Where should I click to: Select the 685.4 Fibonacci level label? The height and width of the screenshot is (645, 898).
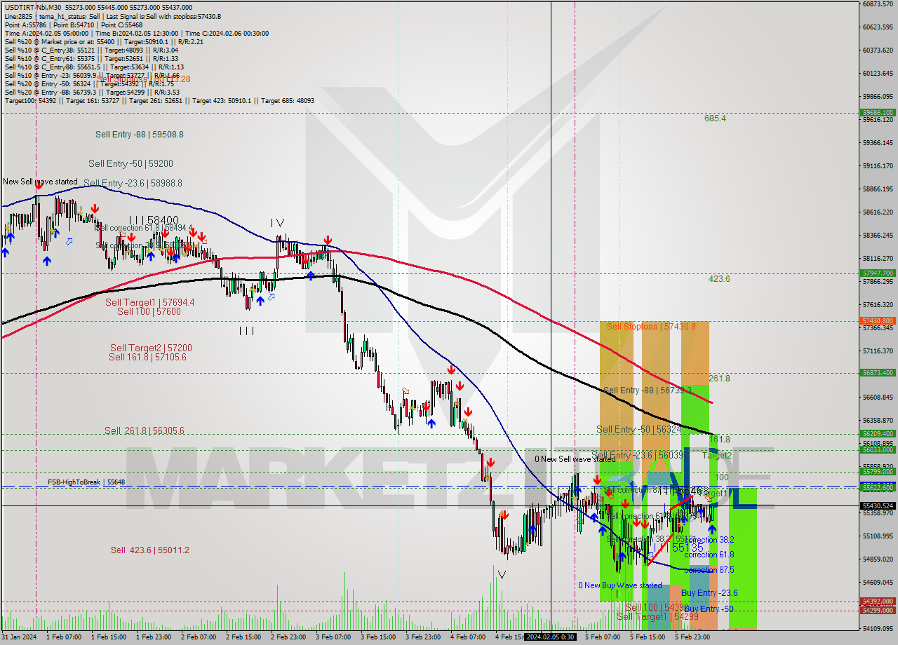click(715, 118)
